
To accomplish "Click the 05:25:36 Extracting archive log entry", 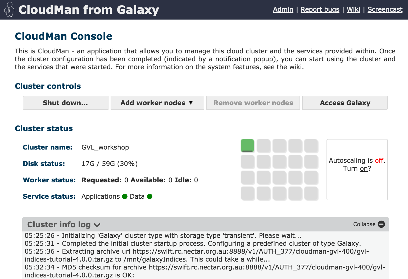I will tap(197, 255).
